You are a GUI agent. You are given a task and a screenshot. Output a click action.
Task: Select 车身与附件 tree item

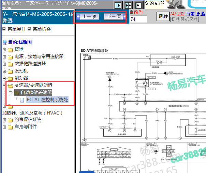pyautogui.click(x=26, y=127)
